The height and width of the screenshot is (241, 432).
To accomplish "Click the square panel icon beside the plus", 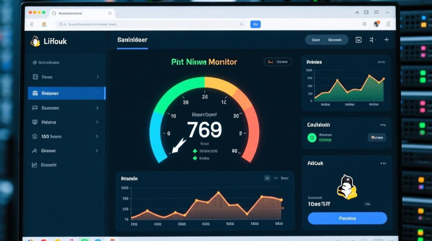I will tap(358, 40).
